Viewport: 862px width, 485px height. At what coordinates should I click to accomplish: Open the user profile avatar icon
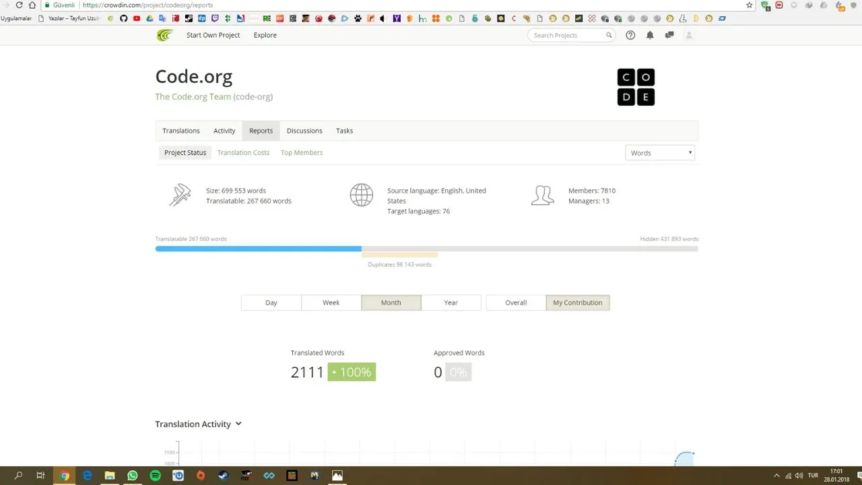688,35
